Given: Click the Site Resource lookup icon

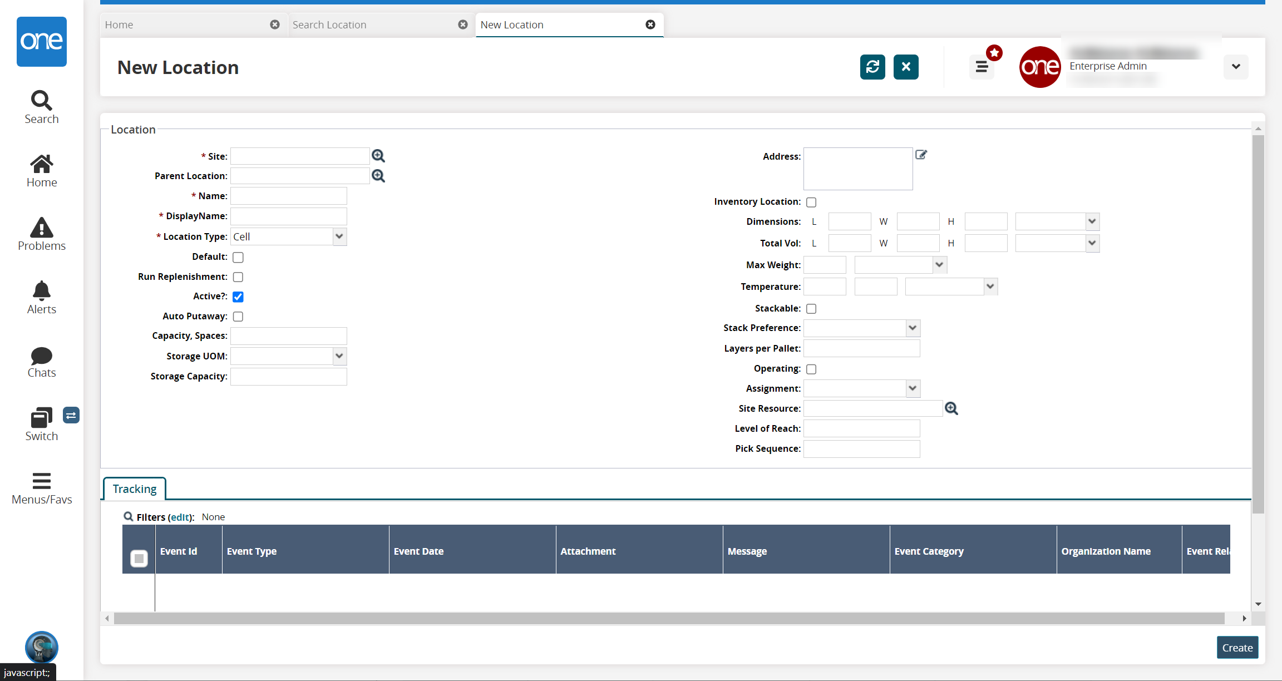Looking at the screenshot, I should click(951, 408).
